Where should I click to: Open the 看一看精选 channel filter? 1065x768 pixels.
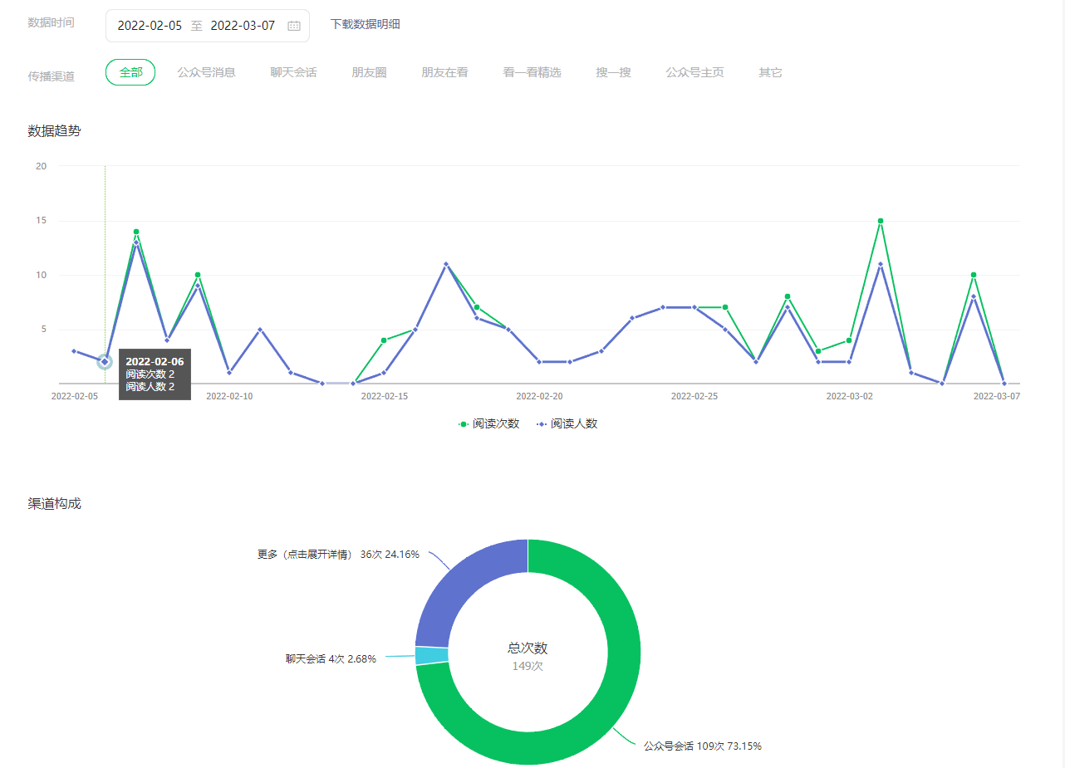(x=532, y=72)
